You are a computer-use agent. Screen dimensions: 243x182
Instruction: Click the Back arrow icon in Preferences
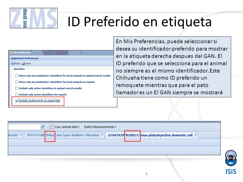13,64
